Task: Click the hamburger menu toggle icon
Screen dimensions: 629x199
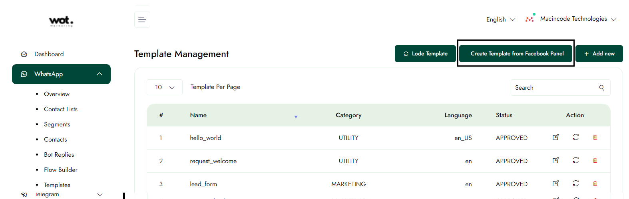Action: point(142,20)
